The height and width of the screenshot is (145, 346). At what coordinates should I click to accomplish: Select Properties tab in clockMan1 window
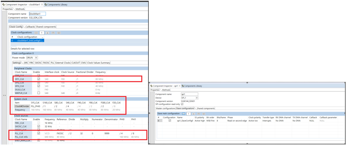(8, 9)
